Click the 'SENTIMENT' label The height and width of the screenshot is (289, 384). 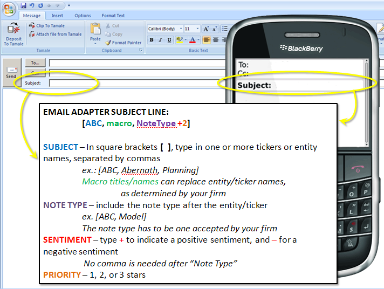pos(67,240)
